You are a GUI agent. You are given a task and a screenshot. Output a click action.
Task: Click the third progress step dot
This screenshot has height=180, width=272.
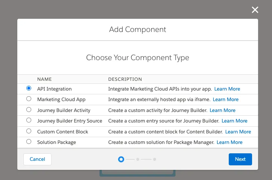[x=155, y=159]
